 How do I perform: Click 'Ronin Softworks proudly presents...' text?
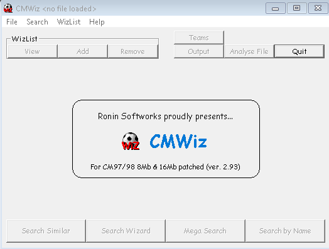tap(165, 116)
